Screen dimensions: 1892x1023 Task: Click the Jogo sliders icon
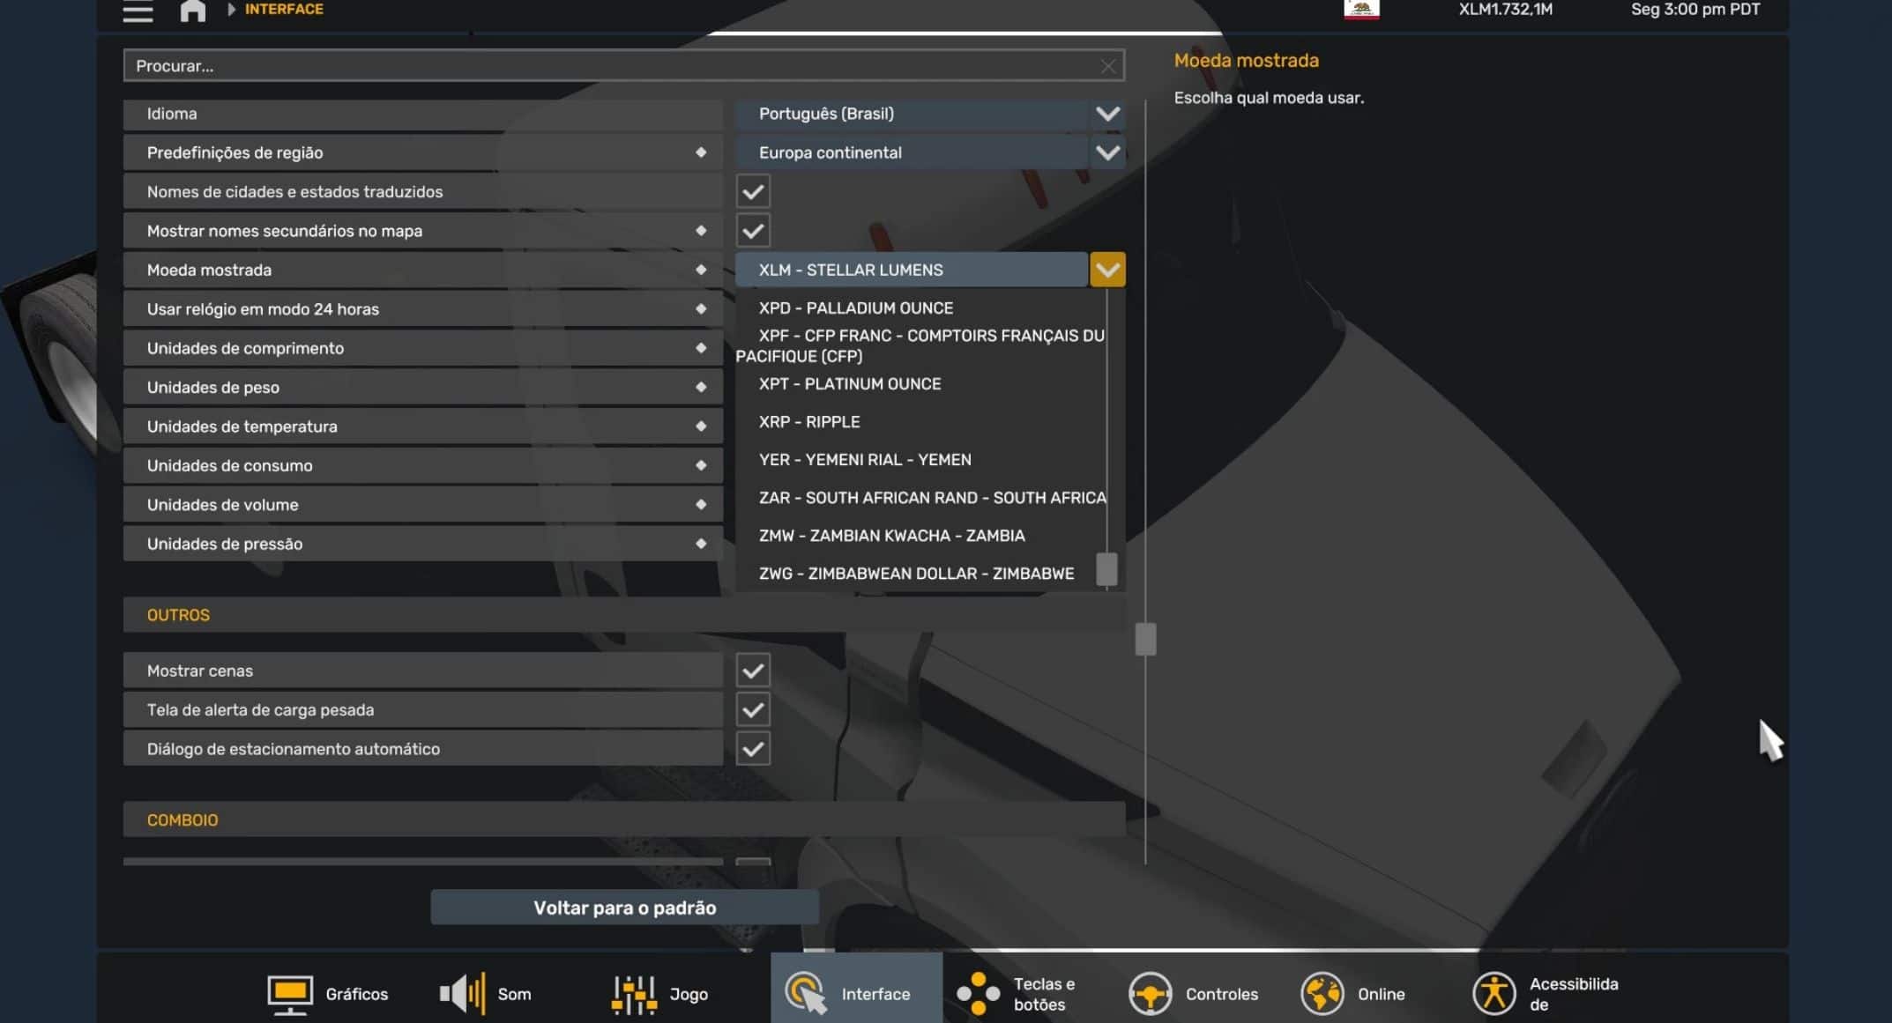pyautogui.click(x=634, y=994)
